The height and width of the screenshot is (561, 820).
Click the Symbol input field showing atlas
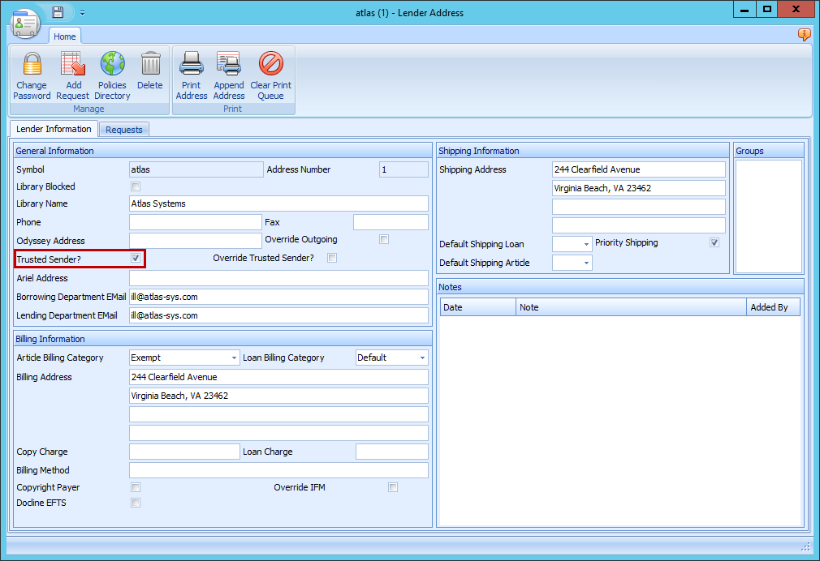point(195,169)
